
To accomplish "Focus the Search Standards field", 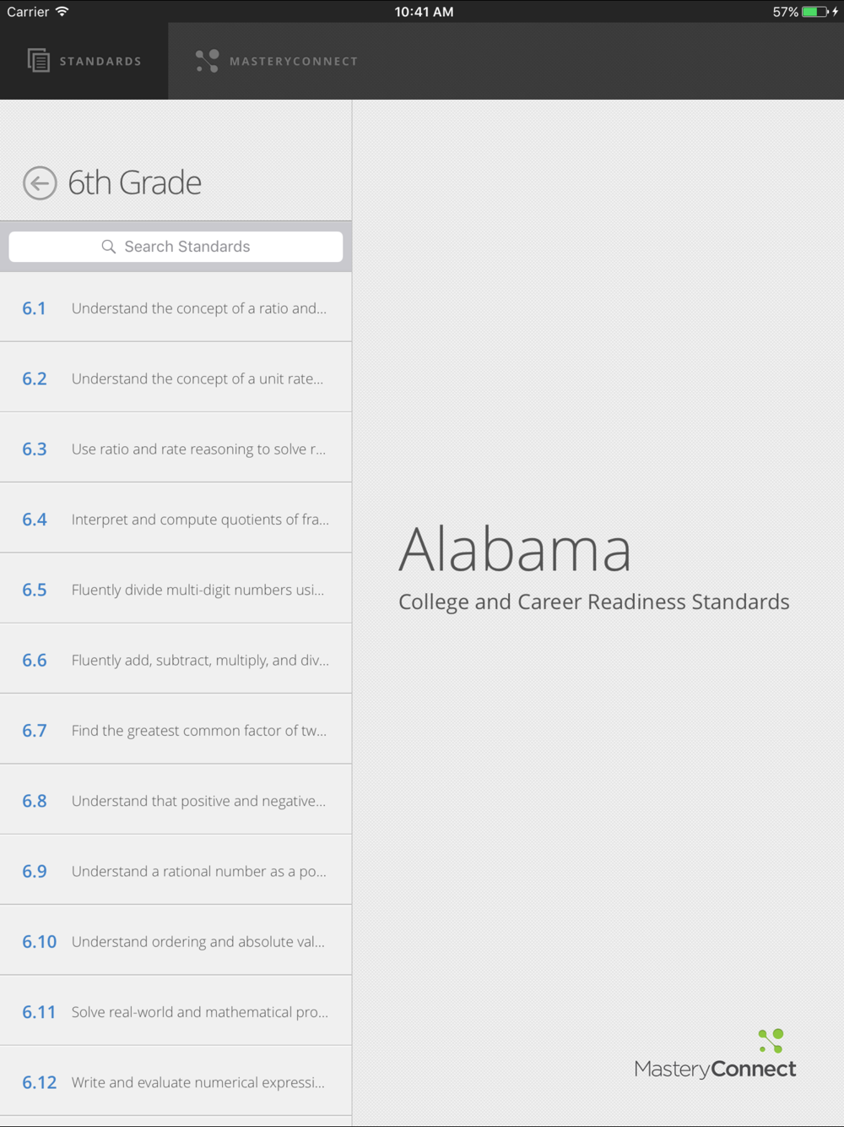I will [176, 247].
